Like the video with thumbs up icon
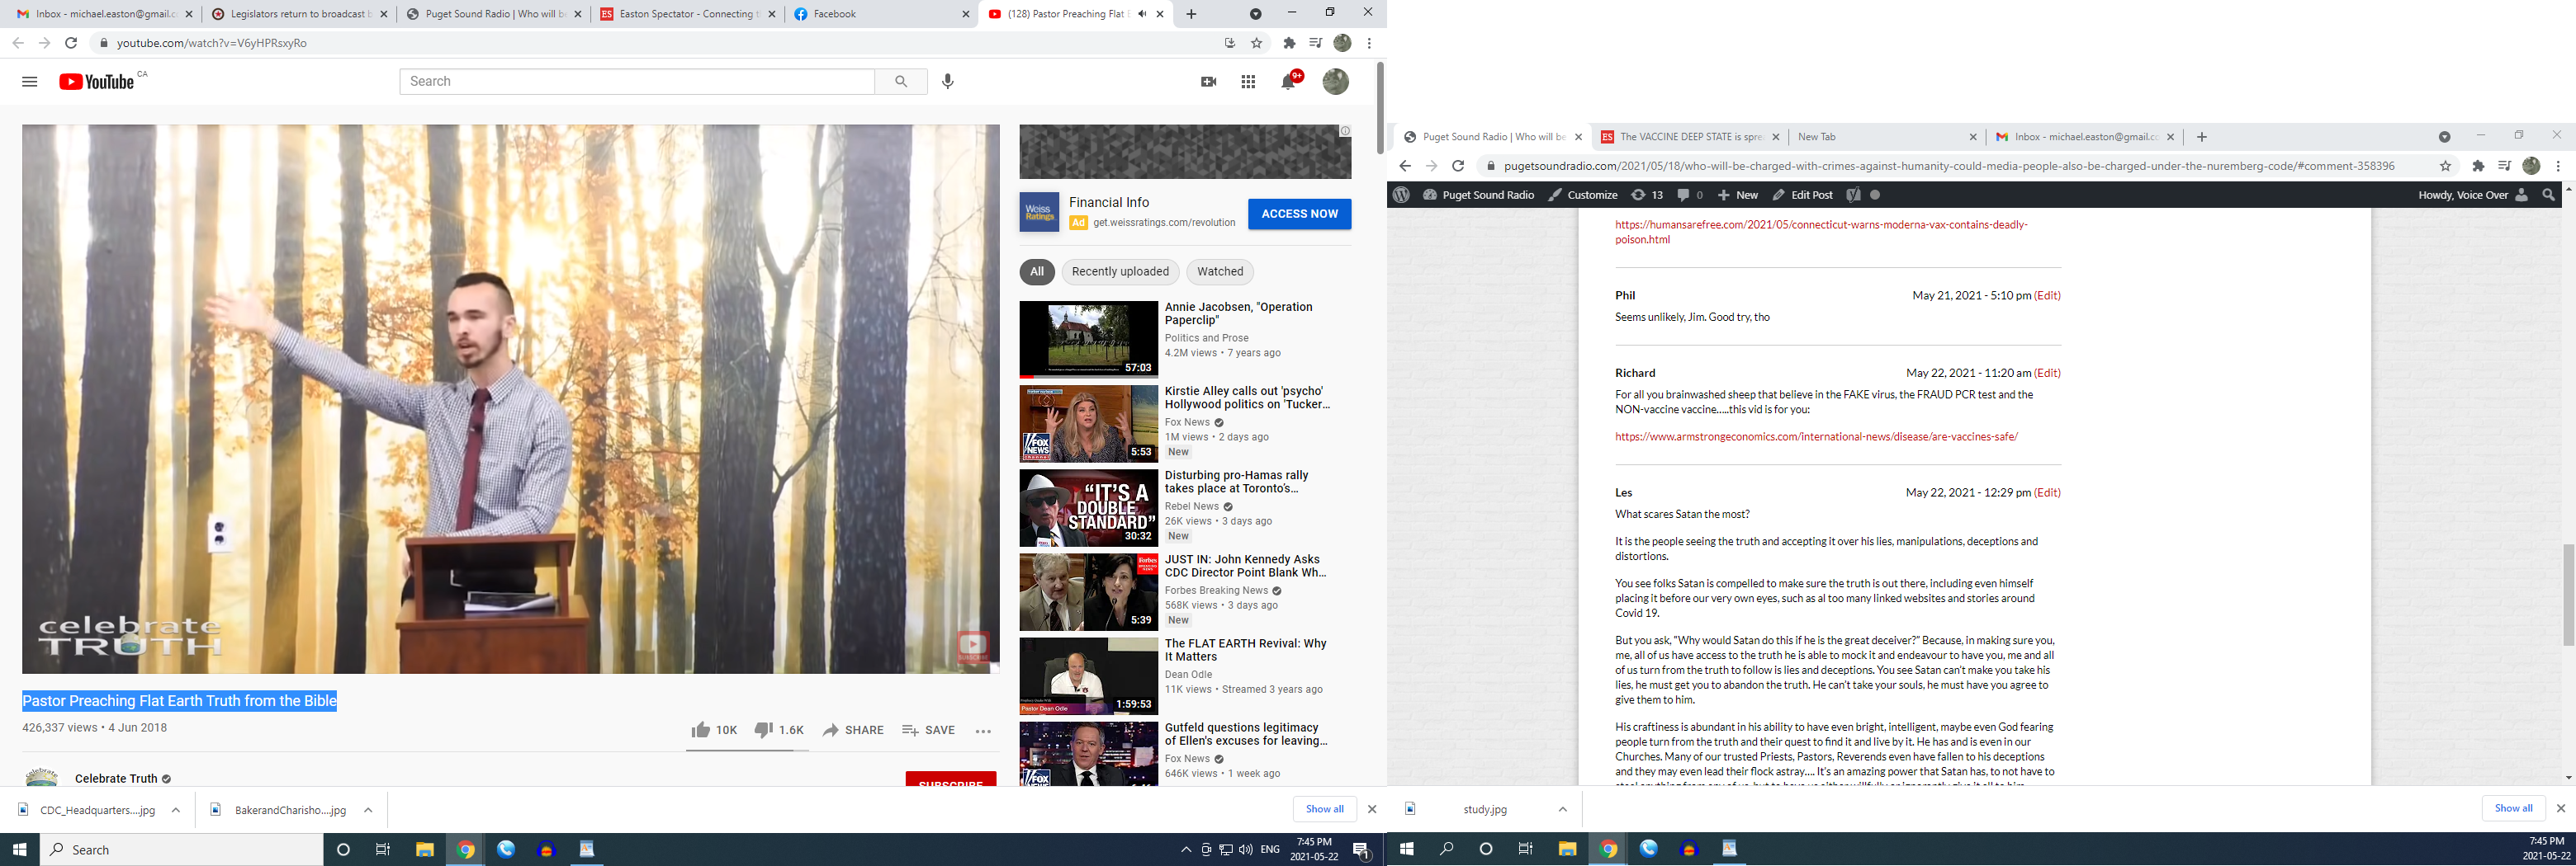Screen dimensions: 2576x866 [x=701, y=730]
